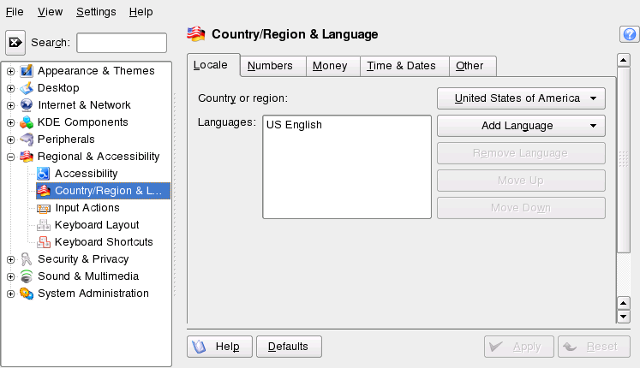
Task: Select Keyboard Layout in the tree
Action: pyautogui.click(x=96, y=225)
